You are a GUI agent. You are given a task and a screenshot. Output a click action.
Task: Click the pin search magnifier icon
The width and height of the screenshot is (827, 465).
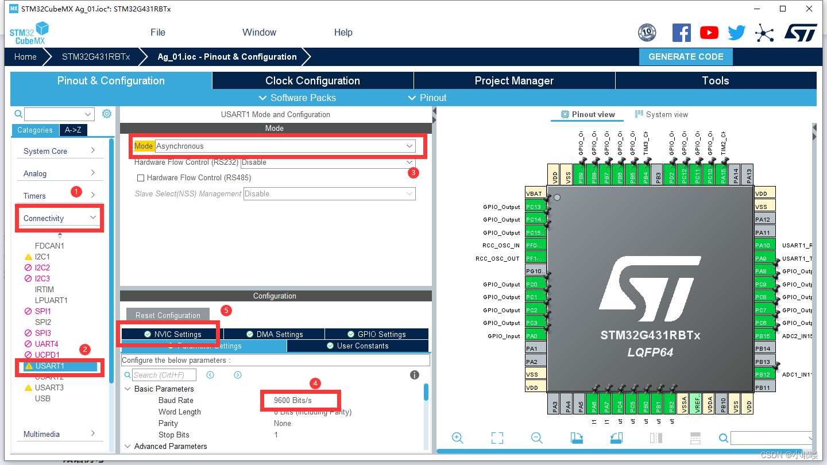(x=724, y=439)
